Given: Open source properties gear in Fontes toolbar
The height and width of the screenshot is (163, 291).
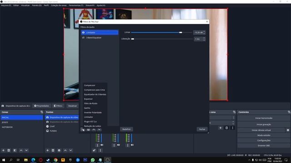Looking at the screenshot, I should point(59,150).
